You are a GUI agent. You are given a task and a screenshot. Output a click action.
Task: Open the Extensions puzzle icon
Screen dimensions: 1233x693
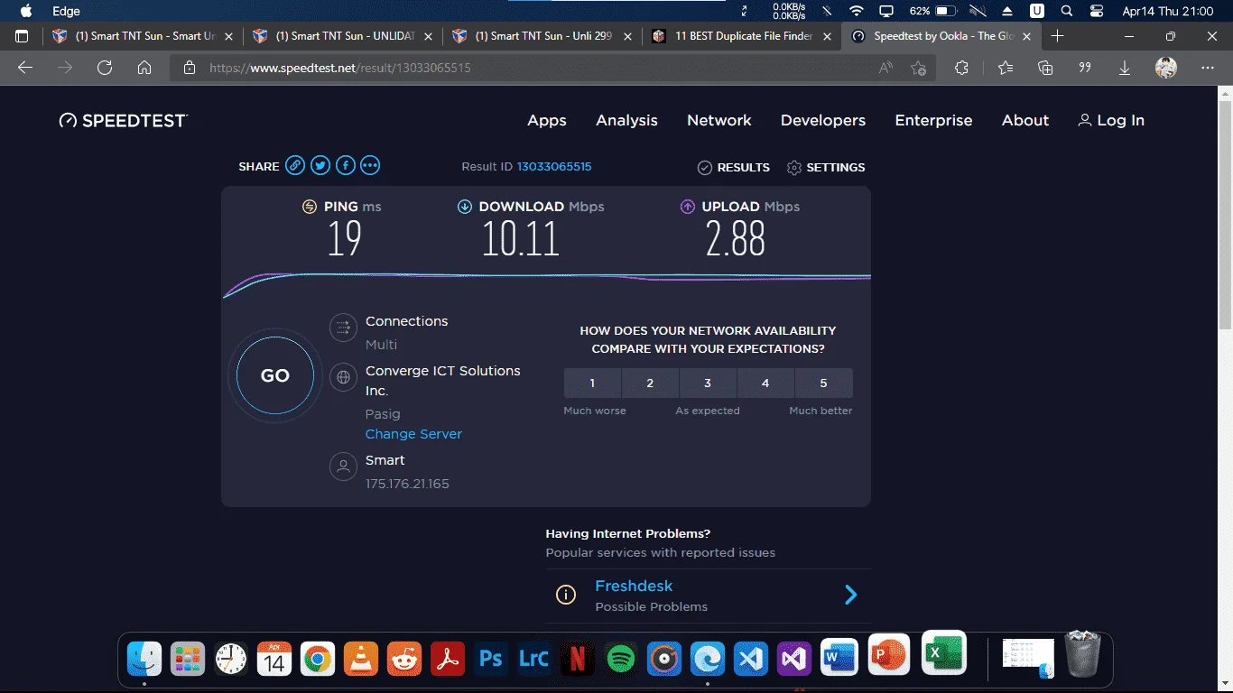pos(962,68)
